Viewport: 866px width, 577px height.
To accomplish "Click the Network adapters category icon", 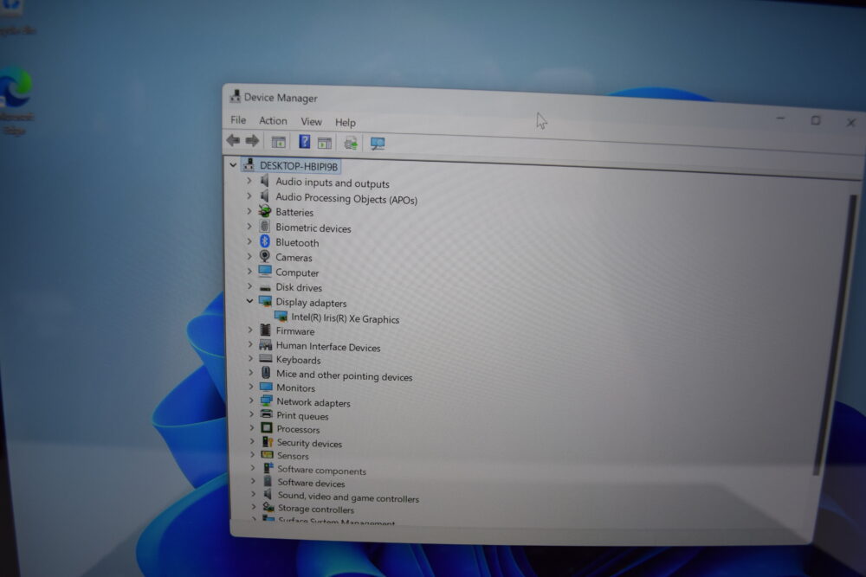I will (x=266, y=401).
